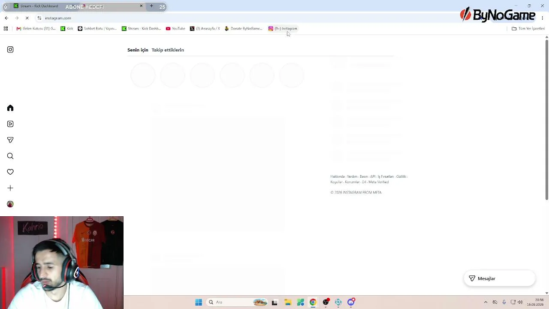Screen dimensions: 549x309
Task: Open the Windows Start button
Action: [x=199, y=302]
